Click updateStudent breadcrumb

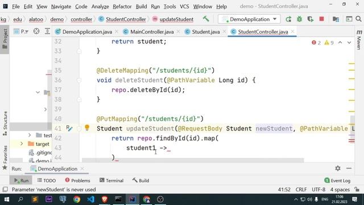[173, 19]
